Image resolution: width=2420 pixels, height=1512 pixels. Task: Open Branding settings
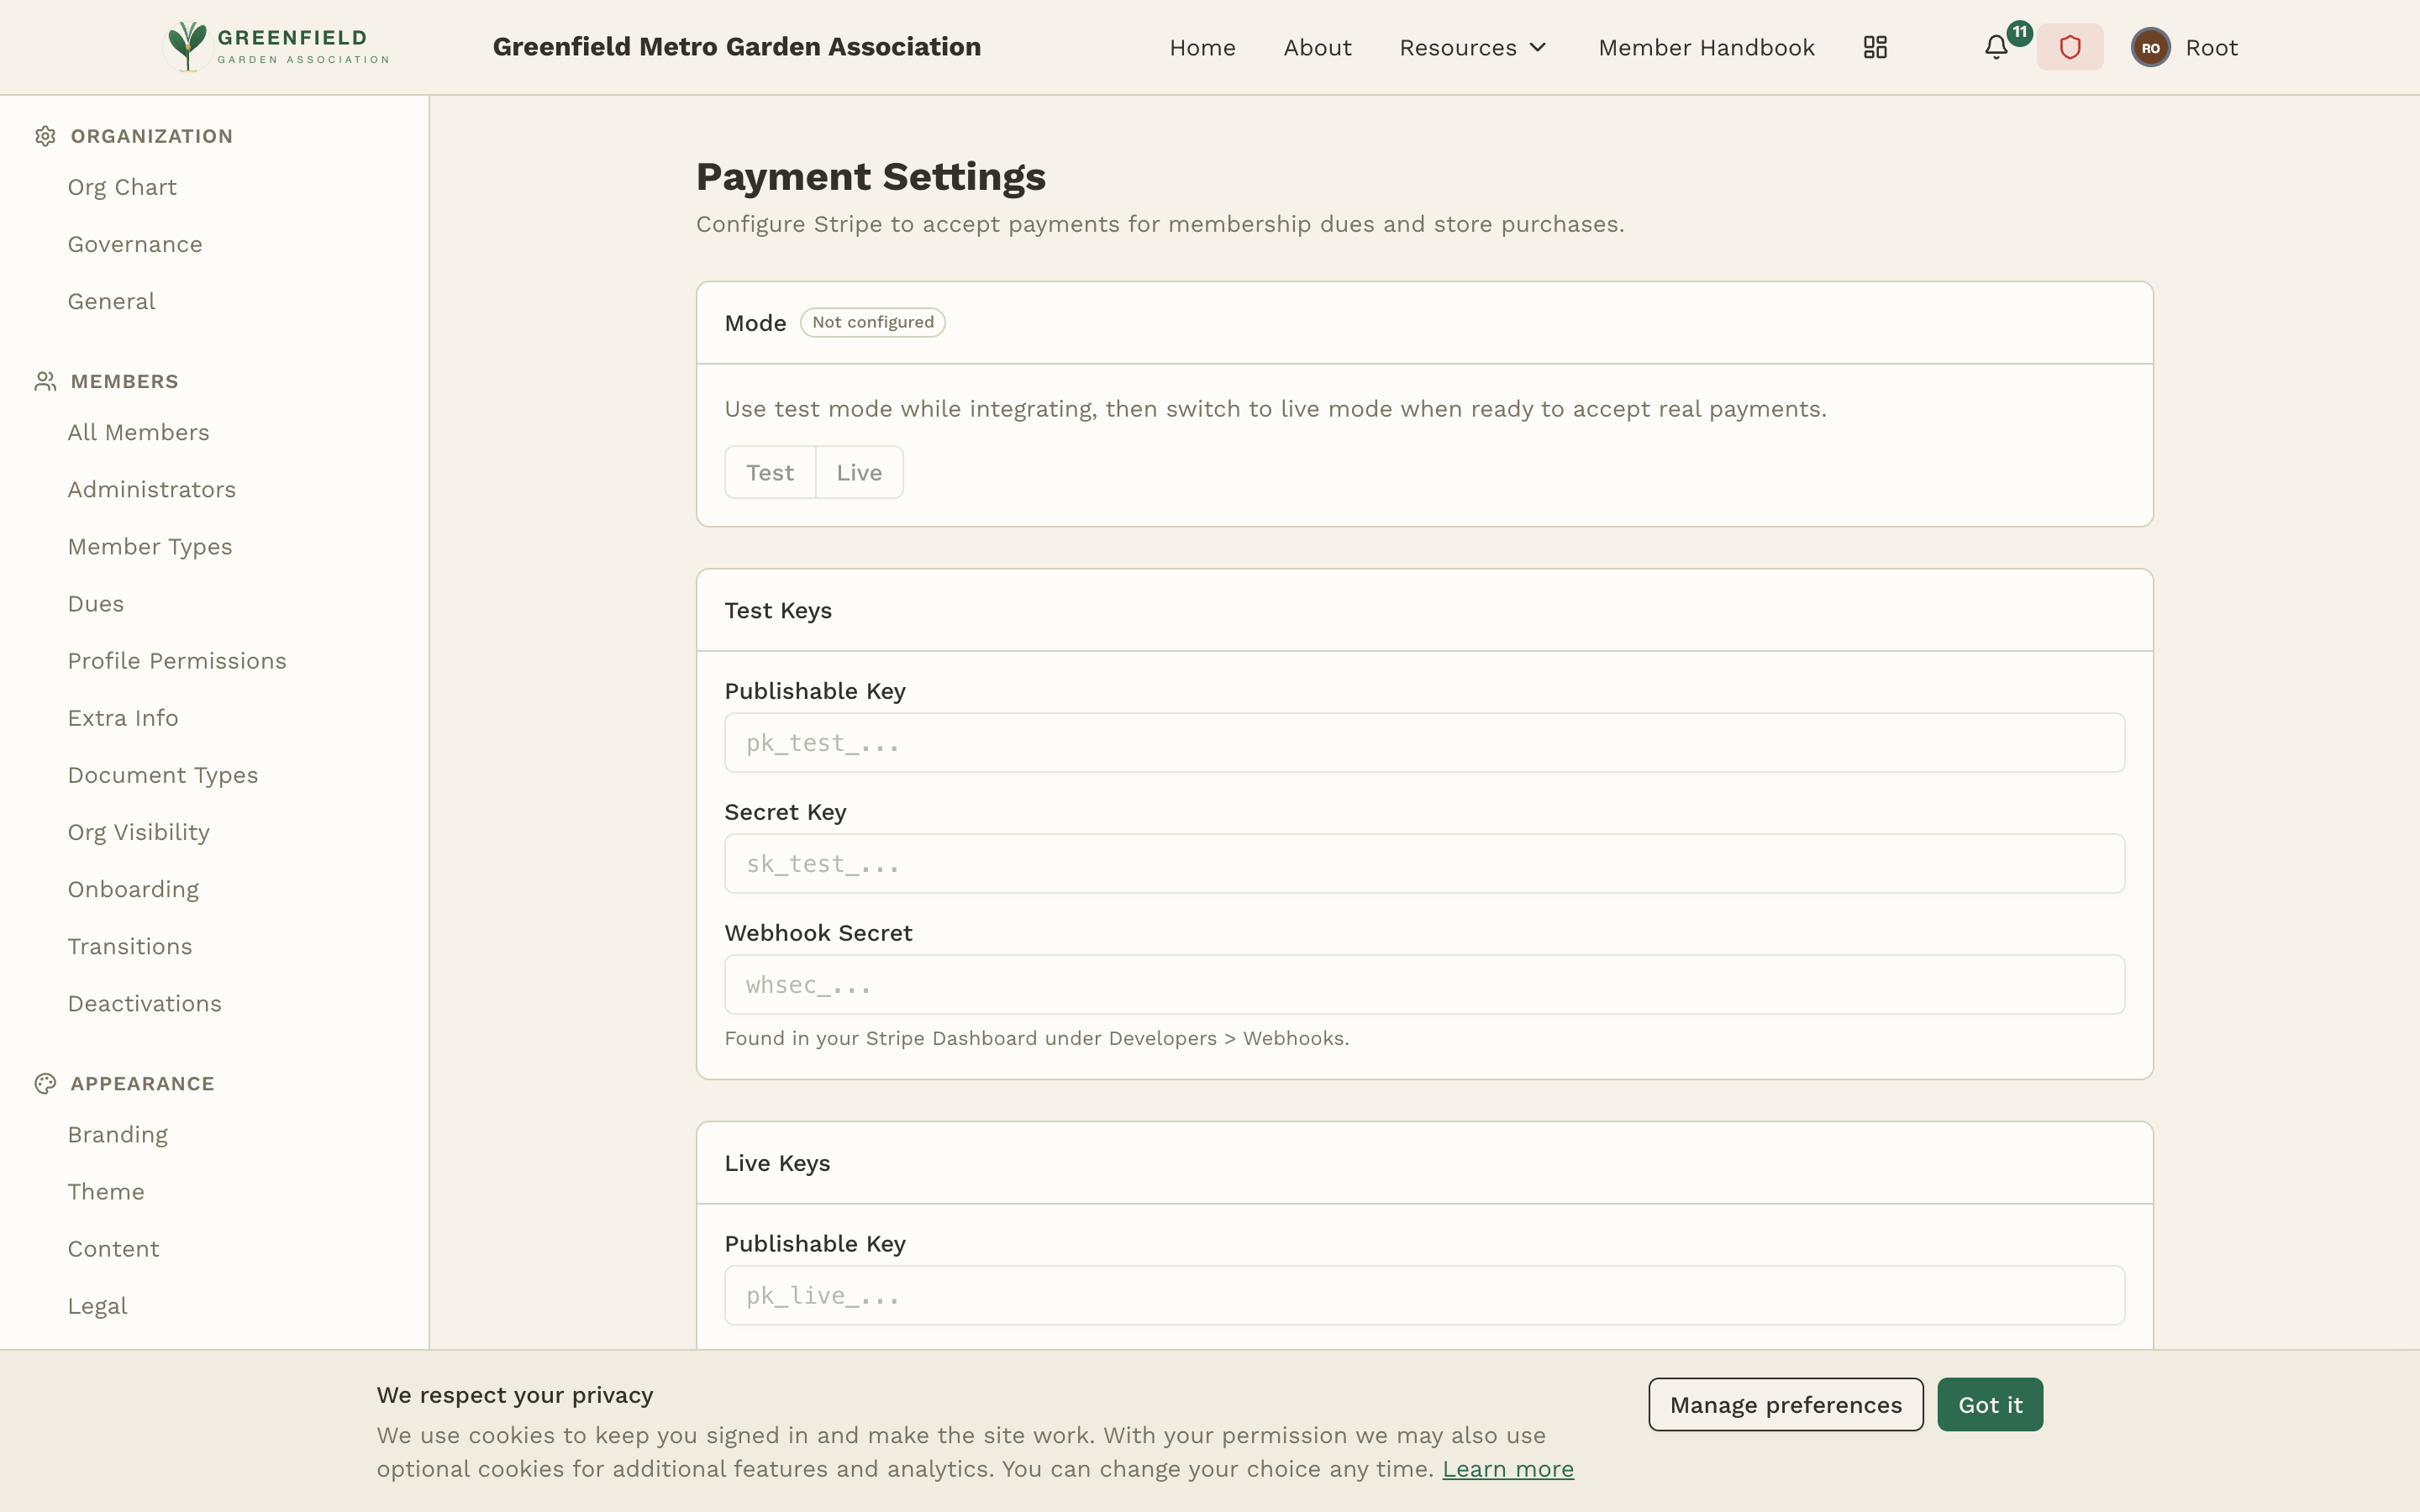[x=118, y=1134]
